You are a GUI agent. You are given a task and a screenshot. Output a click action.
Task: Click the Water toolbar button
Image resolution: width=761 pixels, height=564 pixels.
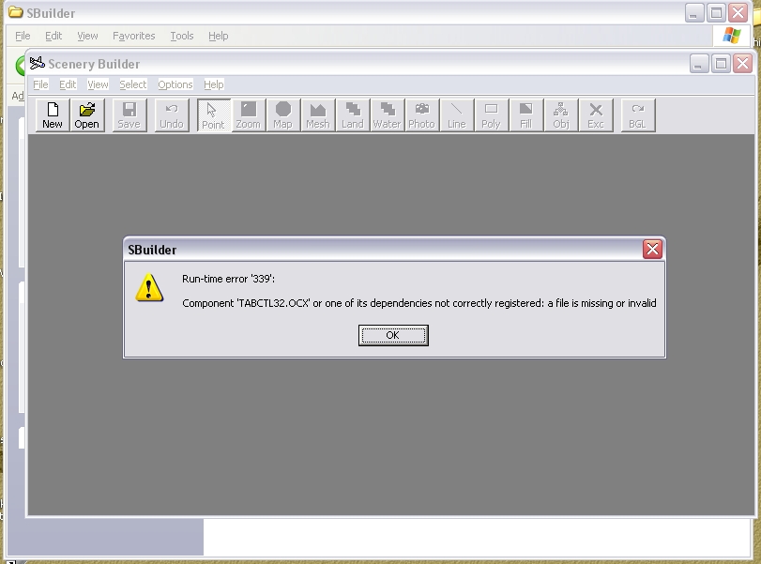[388, 115]
